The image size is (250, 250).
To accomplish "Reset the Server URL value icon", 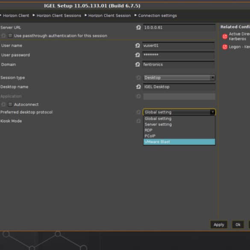I will [x=138, y=27].
